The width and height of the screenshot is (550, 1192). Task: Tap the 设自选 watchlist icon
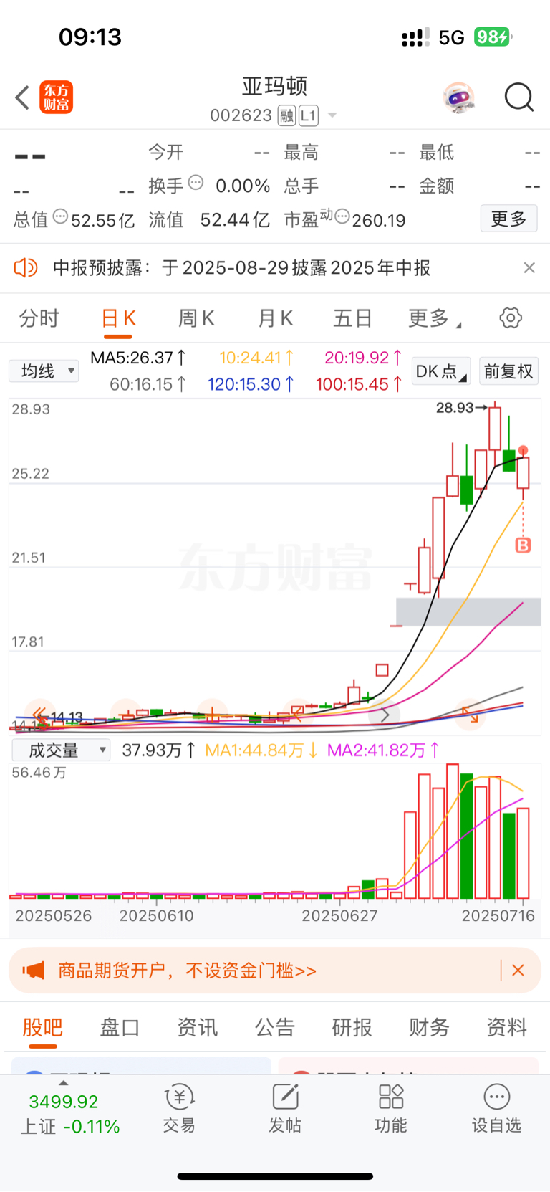[496, 1108]
